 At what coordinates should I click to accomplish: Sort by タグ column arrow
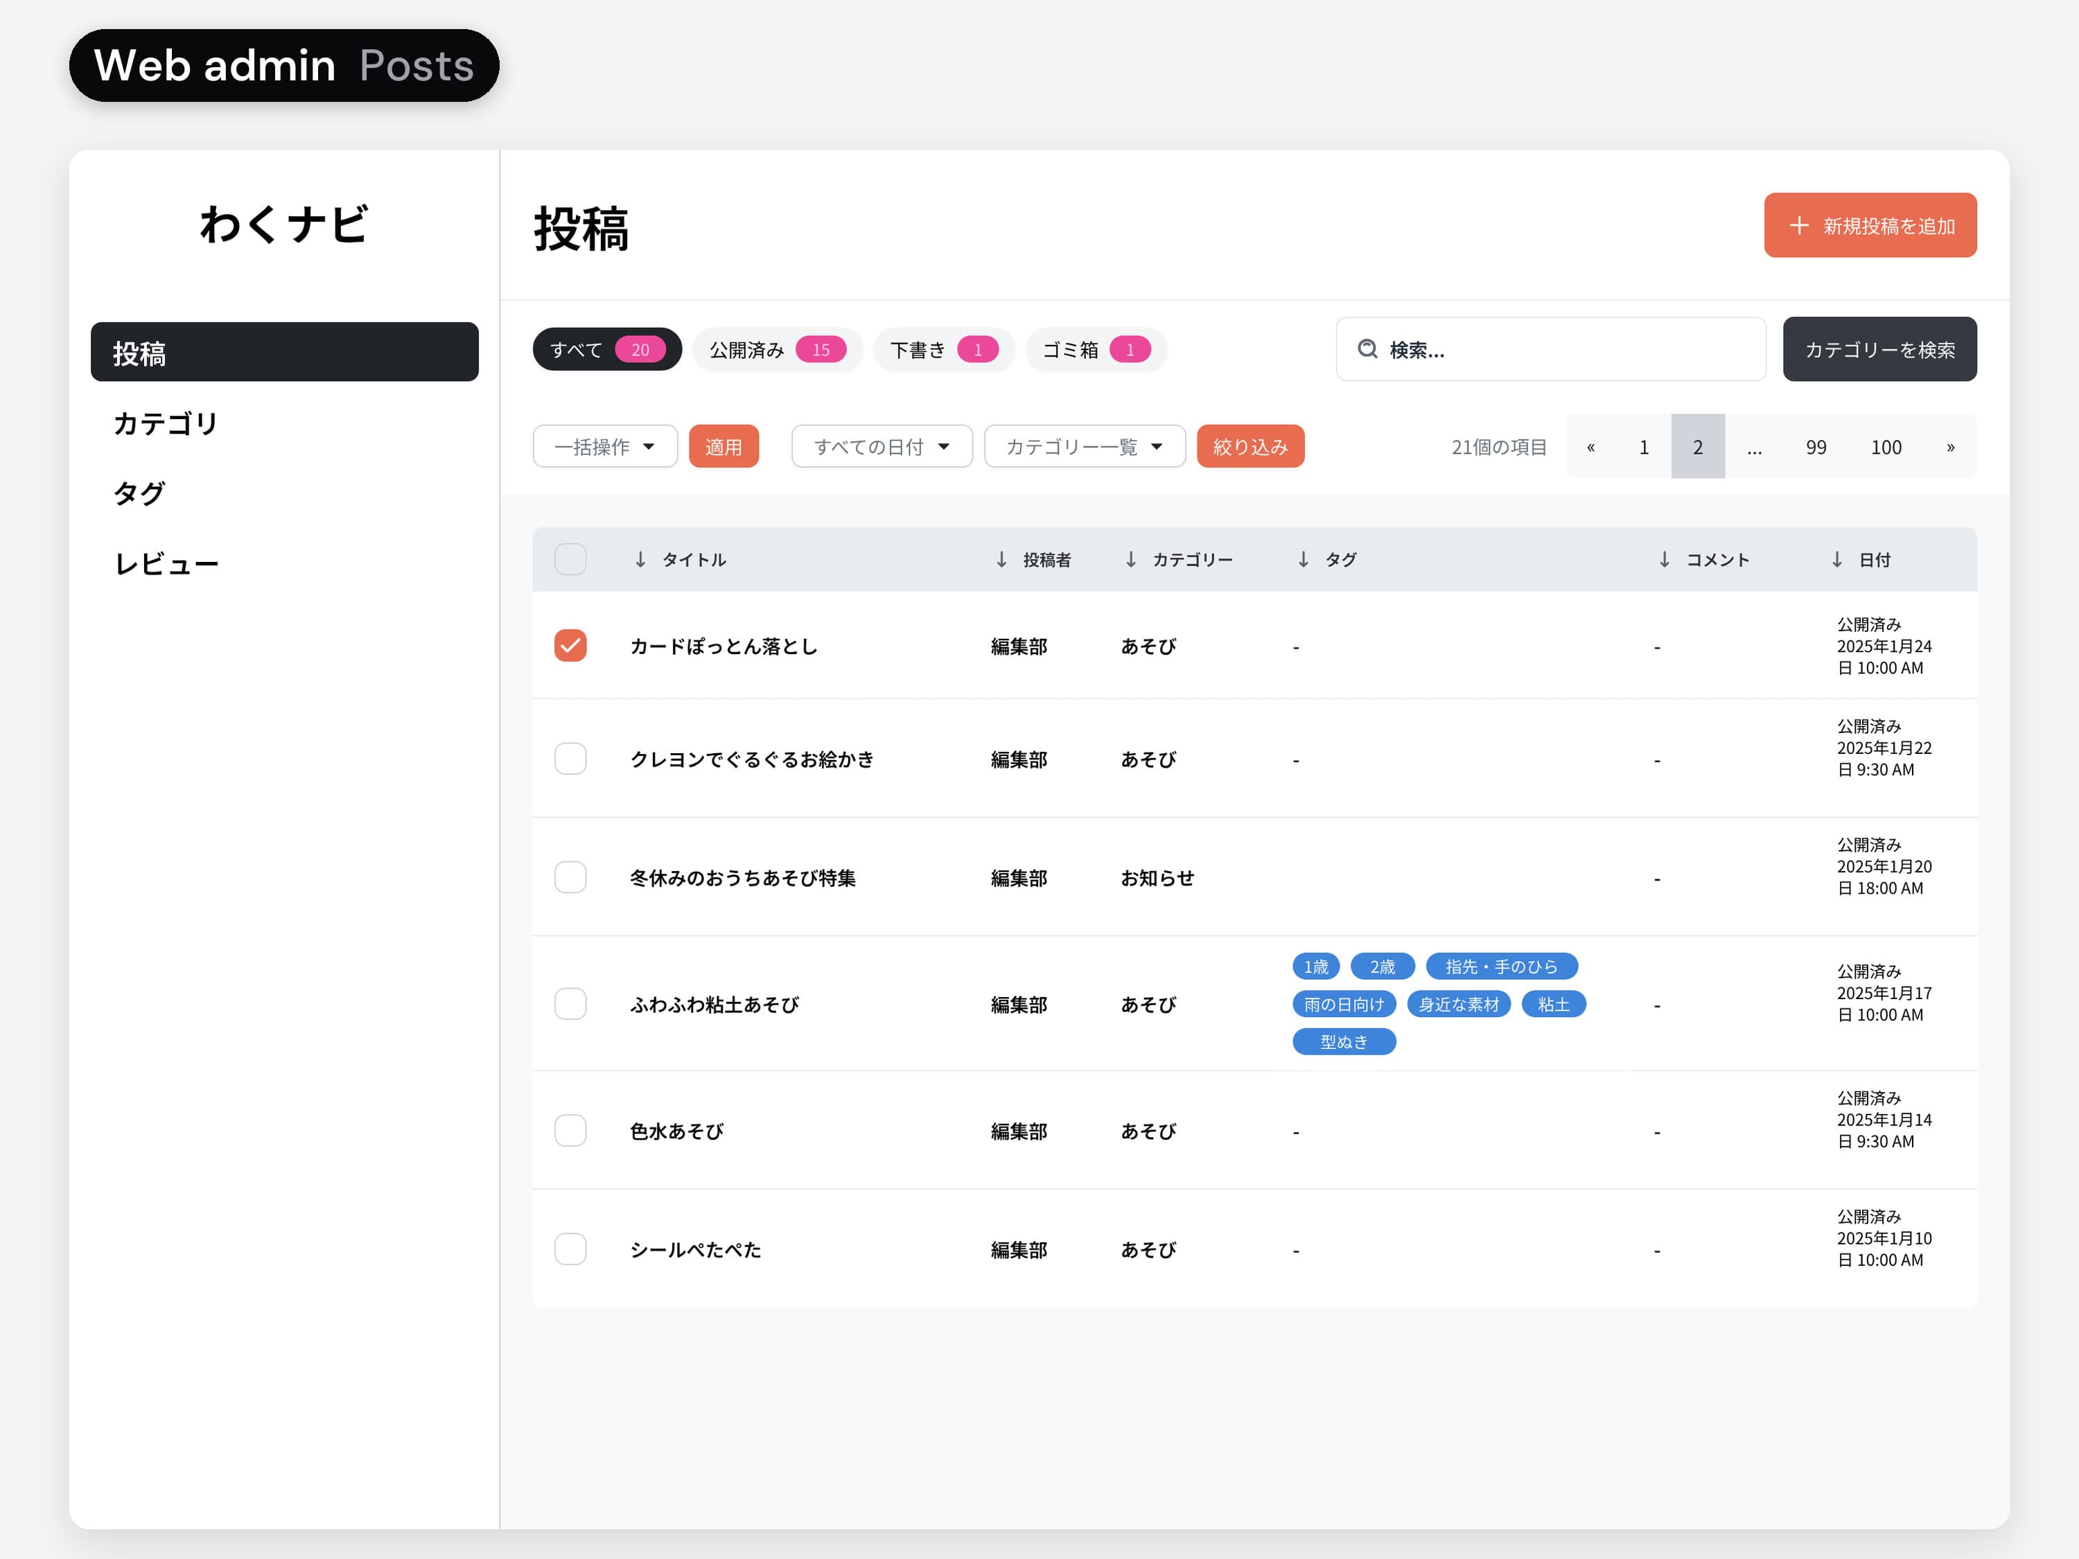coord(1303,559)
